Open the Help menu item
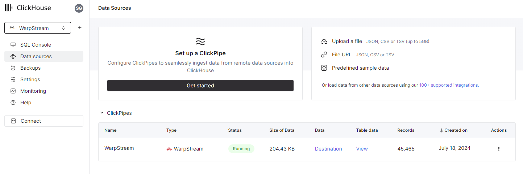 [26, 103]
